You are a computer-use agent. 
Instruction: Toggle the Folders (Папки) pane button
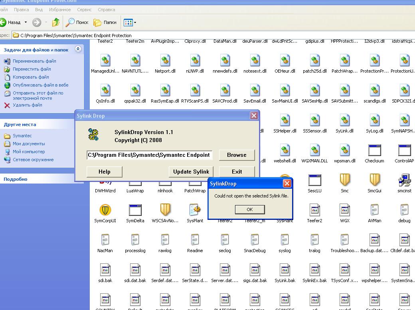tap(105, 22)
